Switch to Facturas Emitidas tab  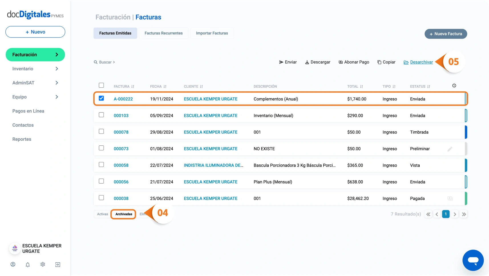tap(115, 33)
